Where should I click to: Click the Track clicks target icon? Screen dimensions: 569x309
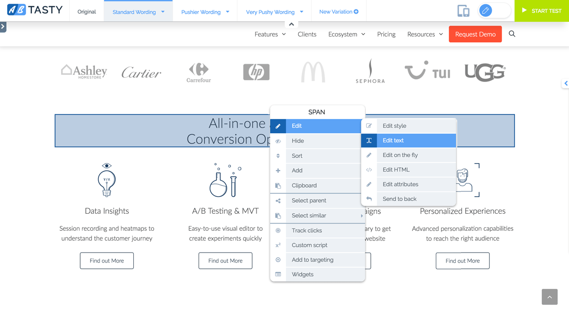[x=278, y=231]
